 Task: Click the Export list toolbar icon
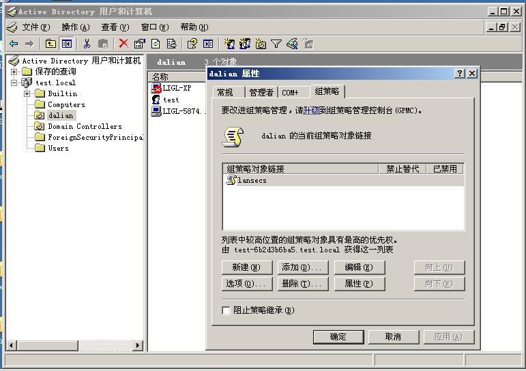(171, 44)
